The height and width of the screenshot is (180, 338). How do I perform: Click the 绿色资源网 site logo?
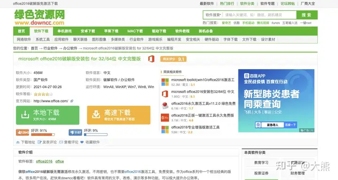coord(39,18)
